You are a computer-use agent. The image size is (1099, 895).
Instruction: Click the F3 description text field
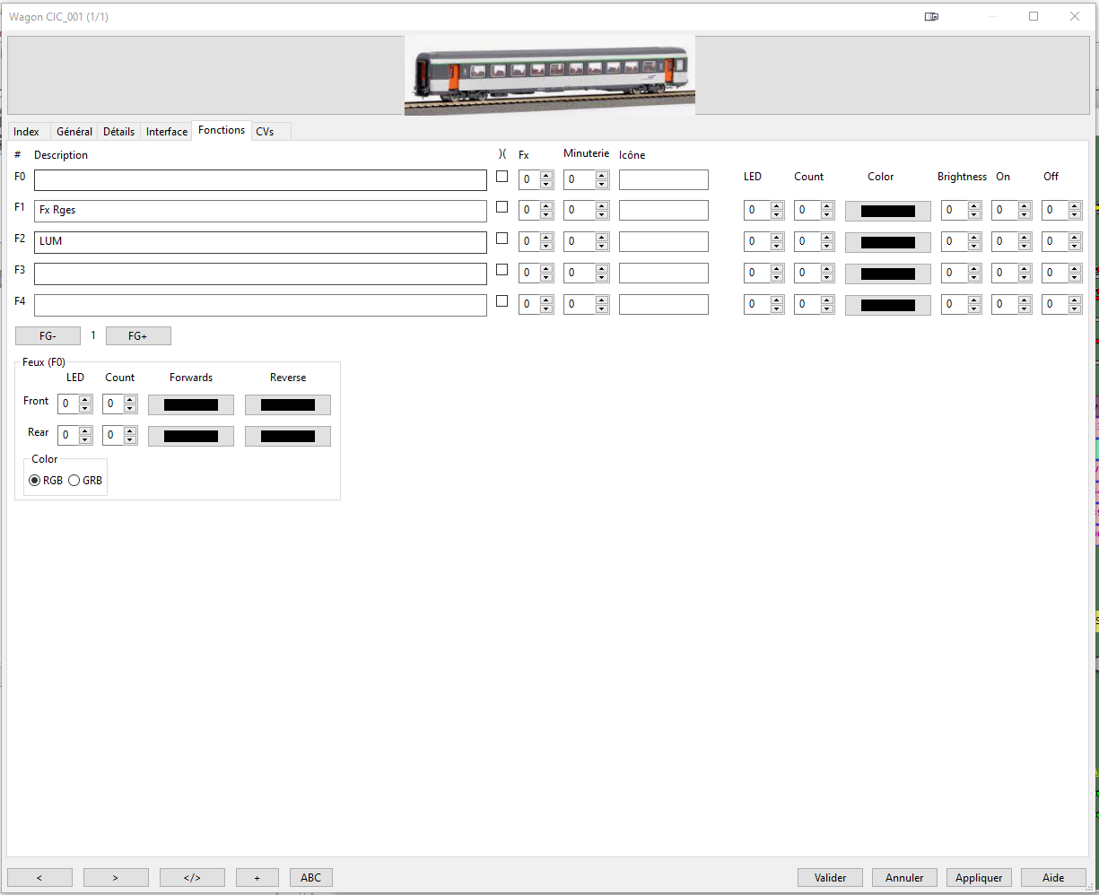(260, 274)
